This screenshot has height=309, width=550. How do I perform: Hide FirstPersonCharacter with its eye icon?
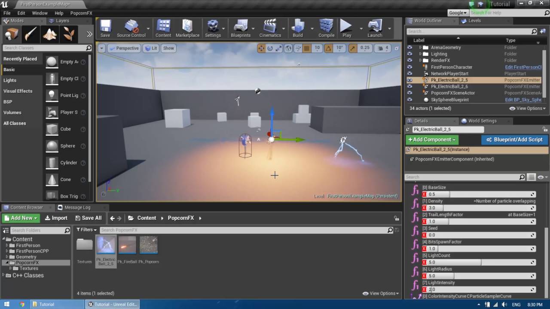(409, 67)
